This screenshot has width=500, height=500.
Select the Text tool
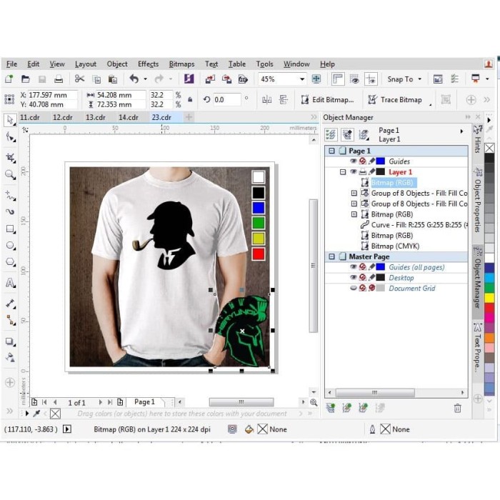pos(10,283)
